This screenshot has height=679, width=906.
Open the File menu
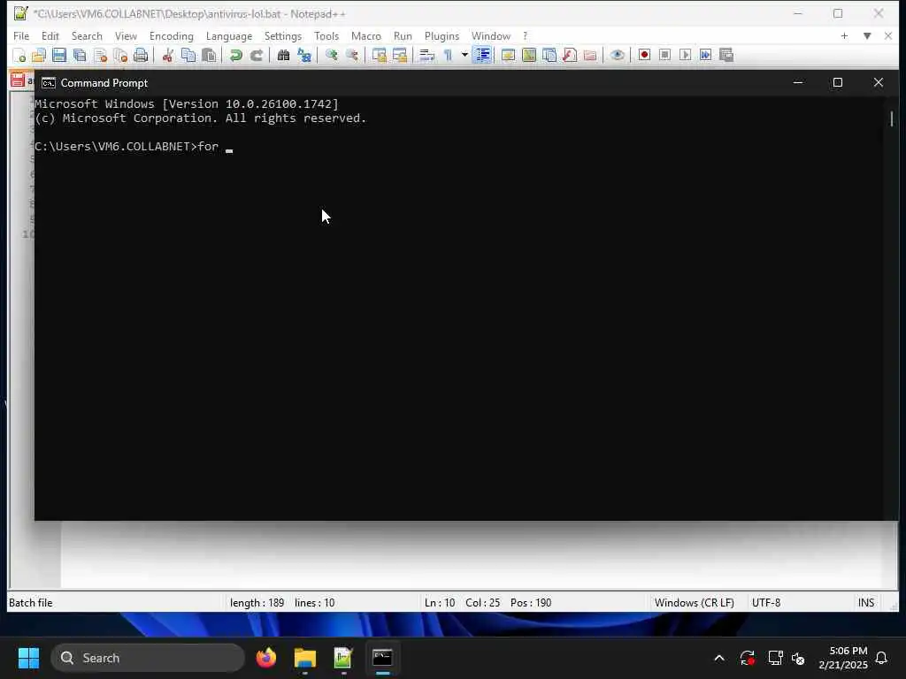(21, 35)
